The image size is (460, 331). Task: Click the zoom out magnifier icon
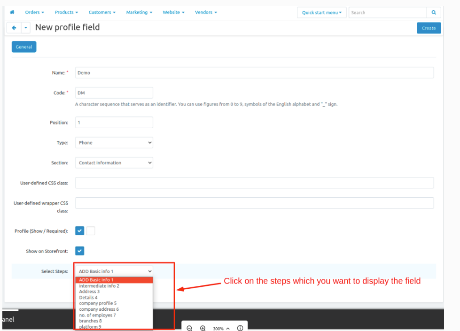(189, 328)
